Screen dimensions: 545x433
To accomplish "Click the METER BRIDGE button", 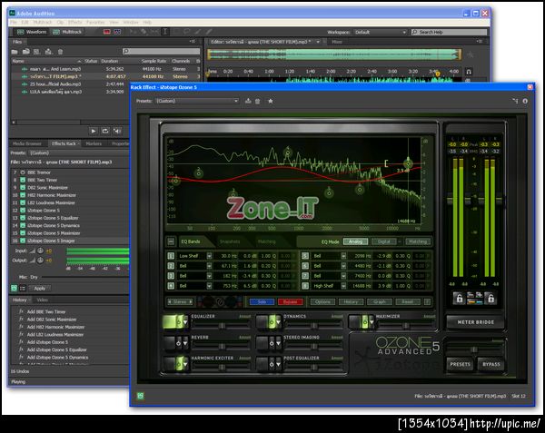I will [475, 322].
